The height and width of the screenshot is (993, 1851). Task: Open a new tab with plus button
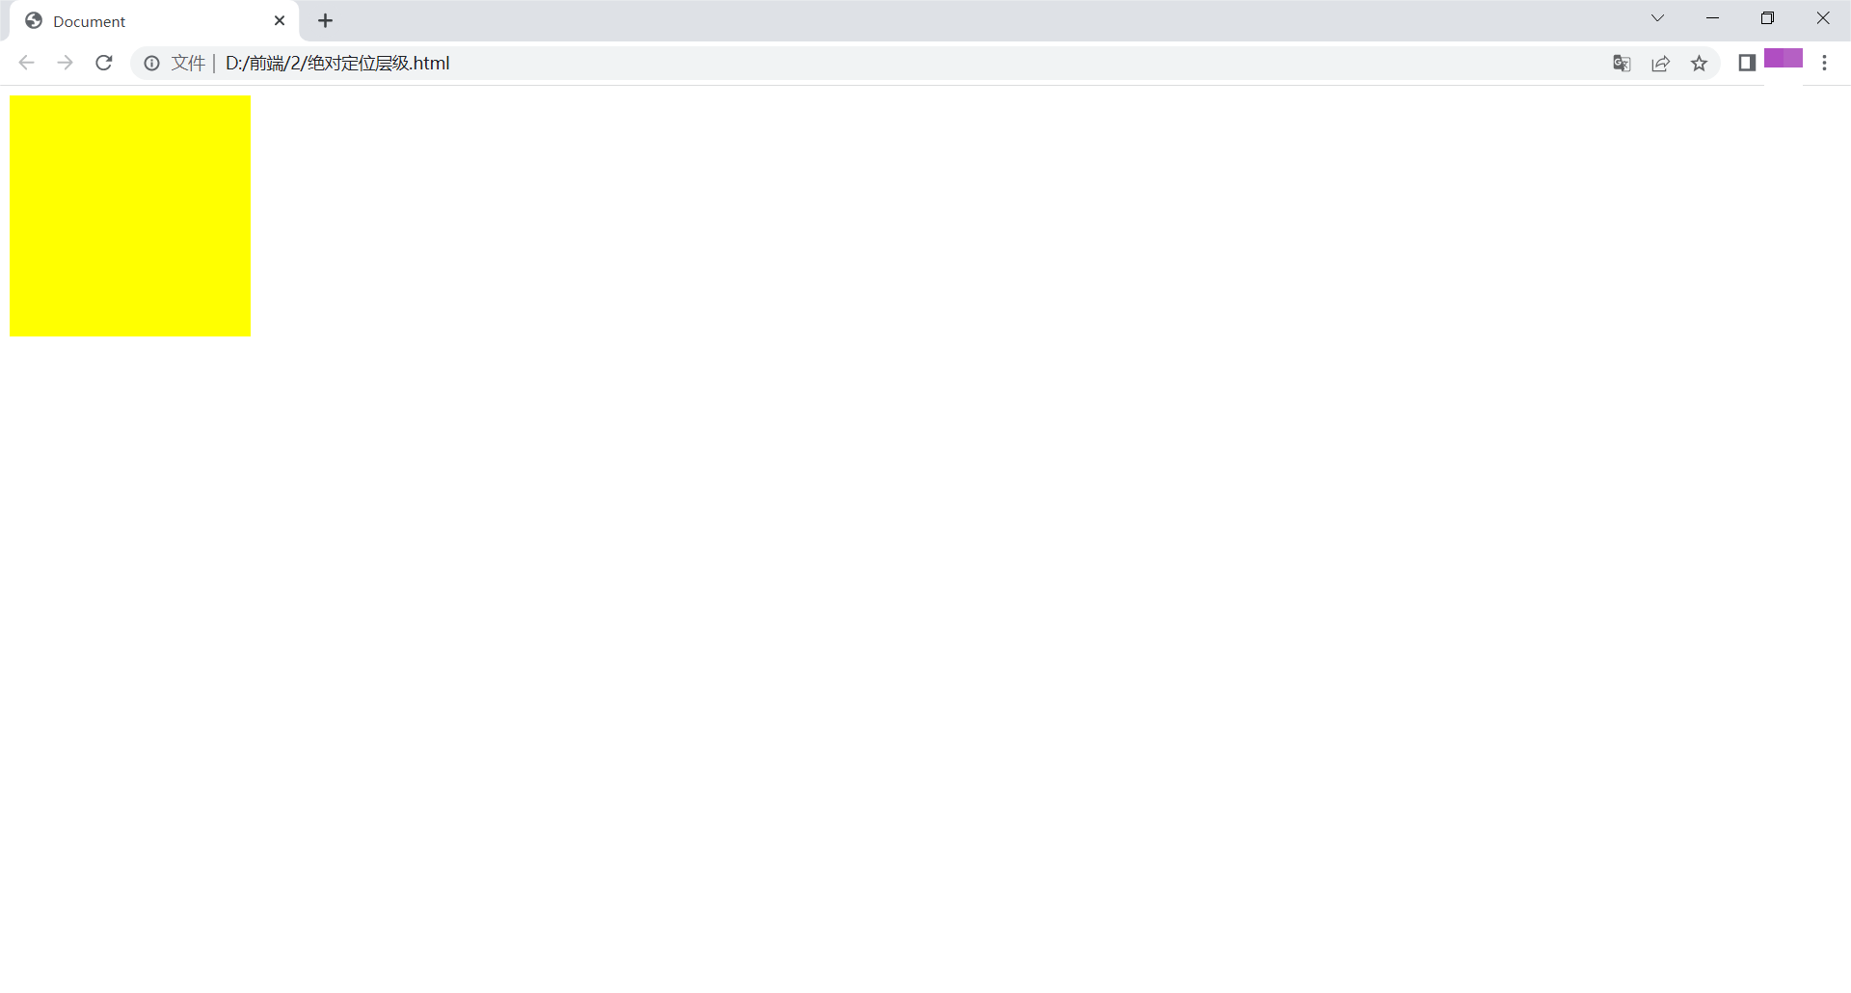point(326,20)
